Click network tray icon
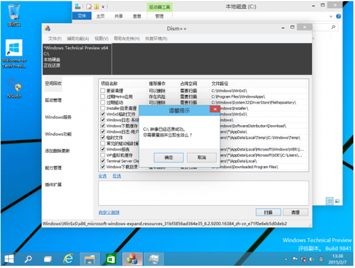The image size is (355, 268). tap(303, 259)
